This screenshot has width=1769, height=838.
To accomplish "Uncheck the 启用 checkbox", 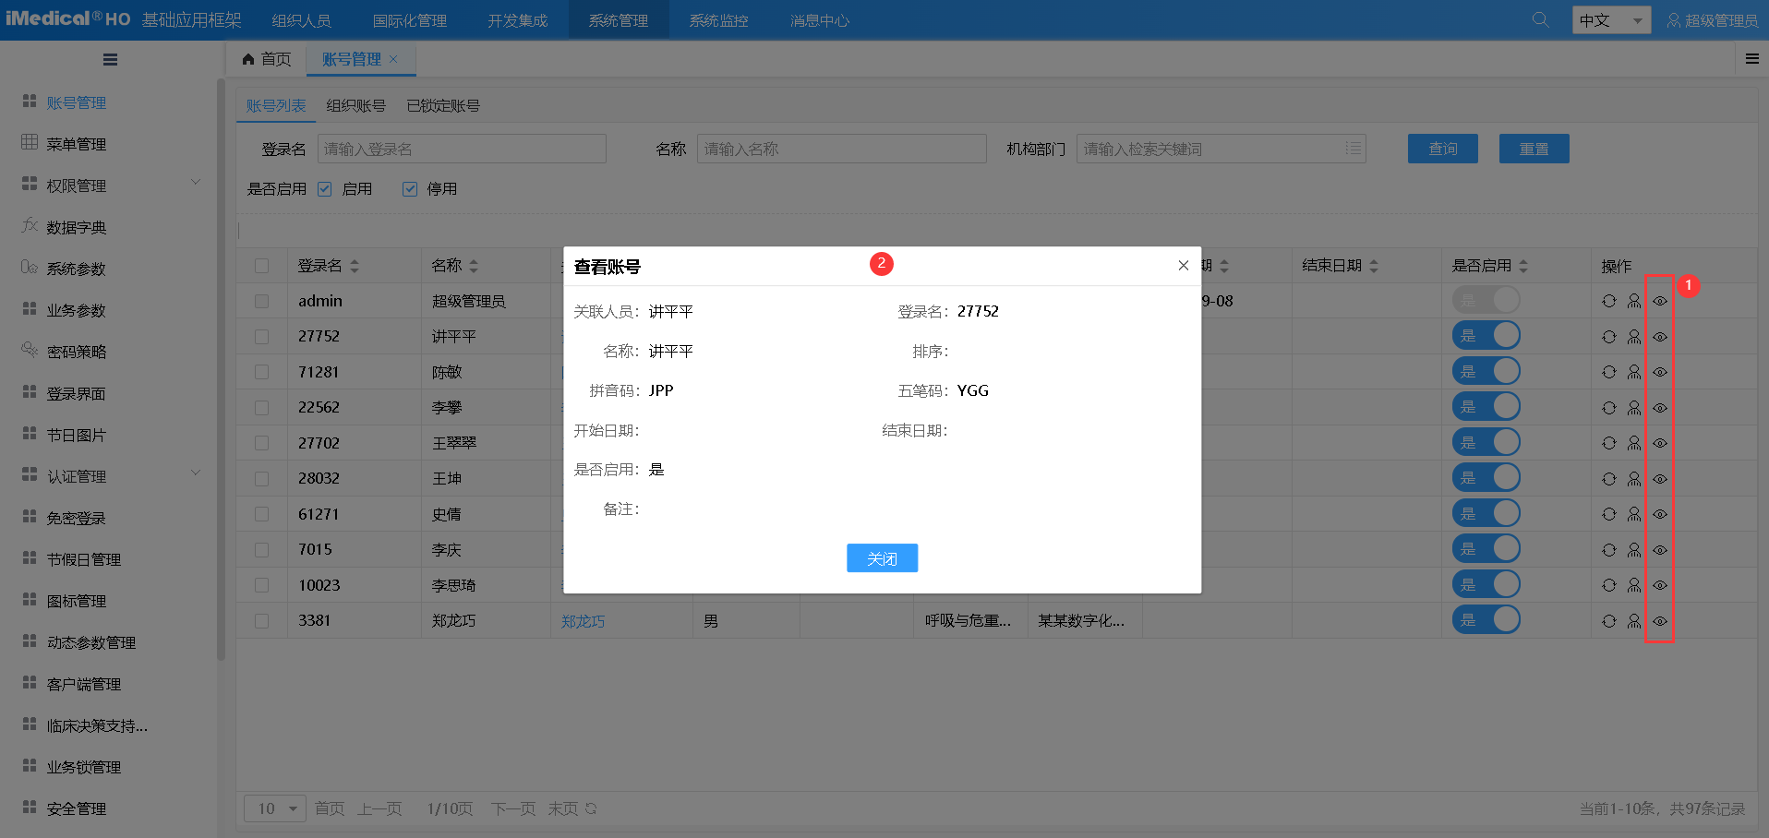I will [324, 188].
